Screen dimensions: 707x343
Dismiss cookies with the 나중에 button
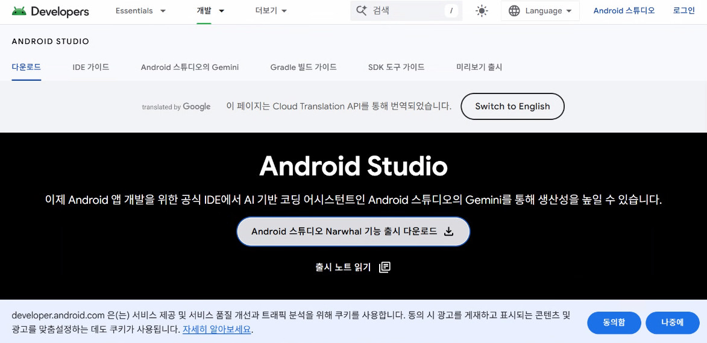tap(672, 323)
